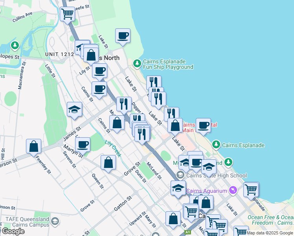Select the cafe marker north of Cairns North
The image size is (294, 236).
(123, 36)
